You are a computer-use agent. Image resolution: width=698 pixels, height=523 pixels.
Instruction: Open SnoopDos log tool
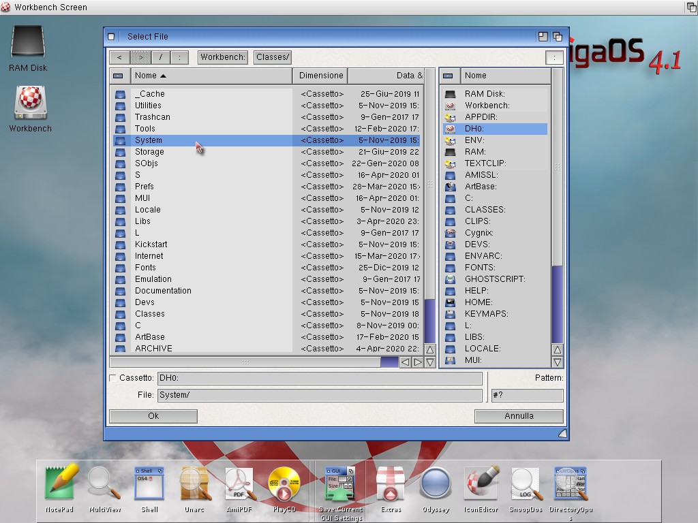point(526,484)
